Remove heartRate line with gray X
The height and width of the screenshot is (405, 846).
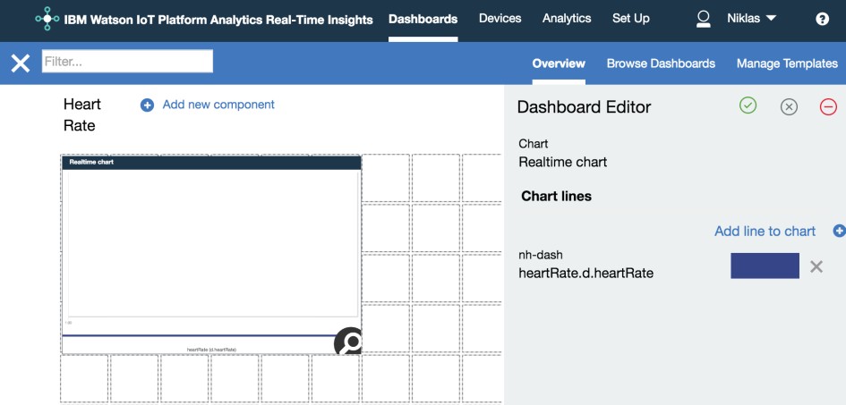pos(816,266)
